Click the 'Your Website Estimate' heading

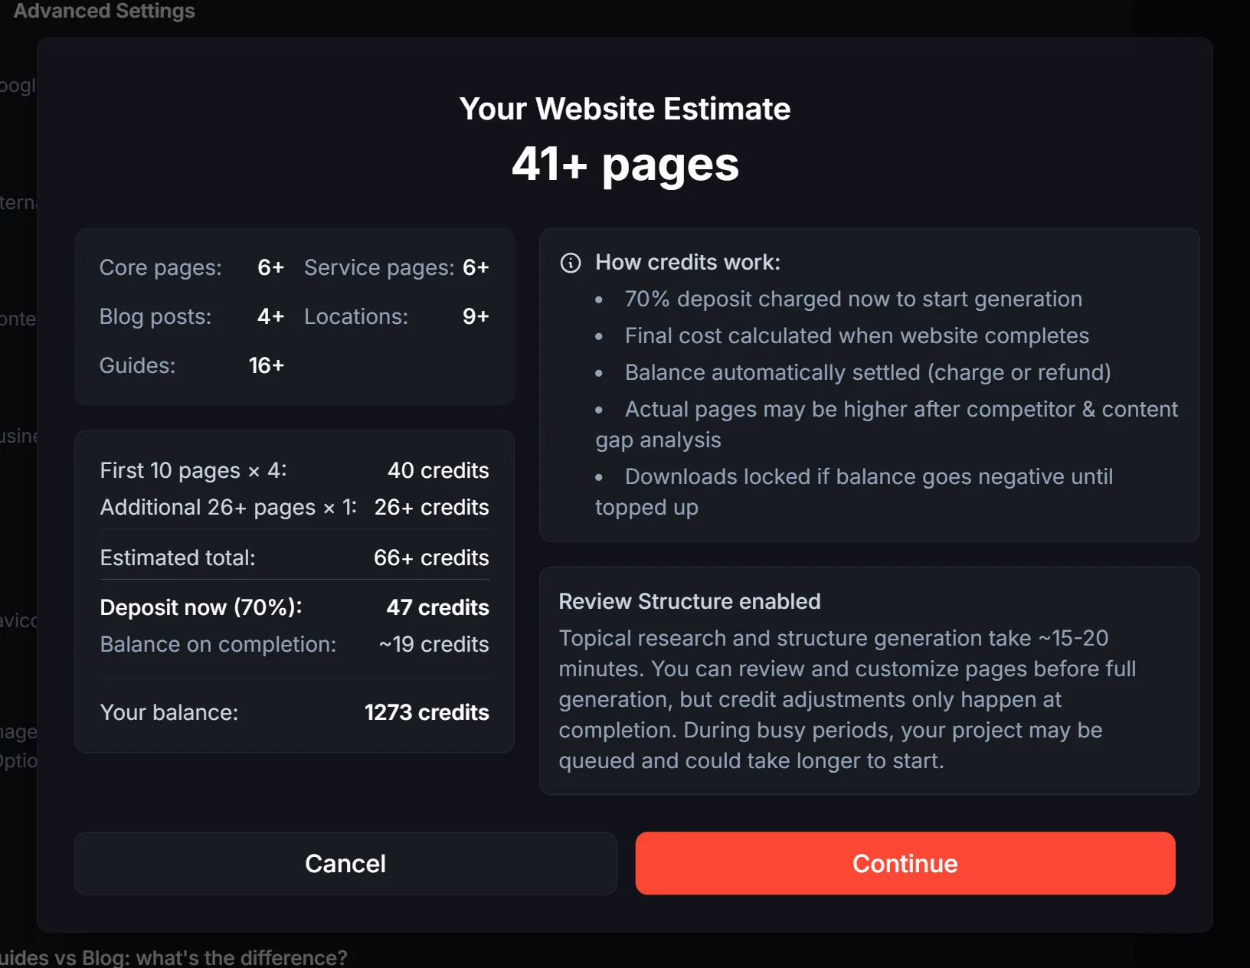(625, 109)
